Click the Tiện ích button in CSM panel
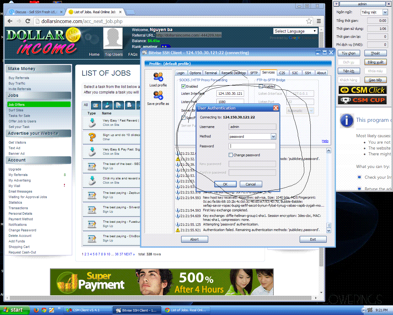Screen dimensions: 393x315 pyautogui.click(x=348, y=71)
